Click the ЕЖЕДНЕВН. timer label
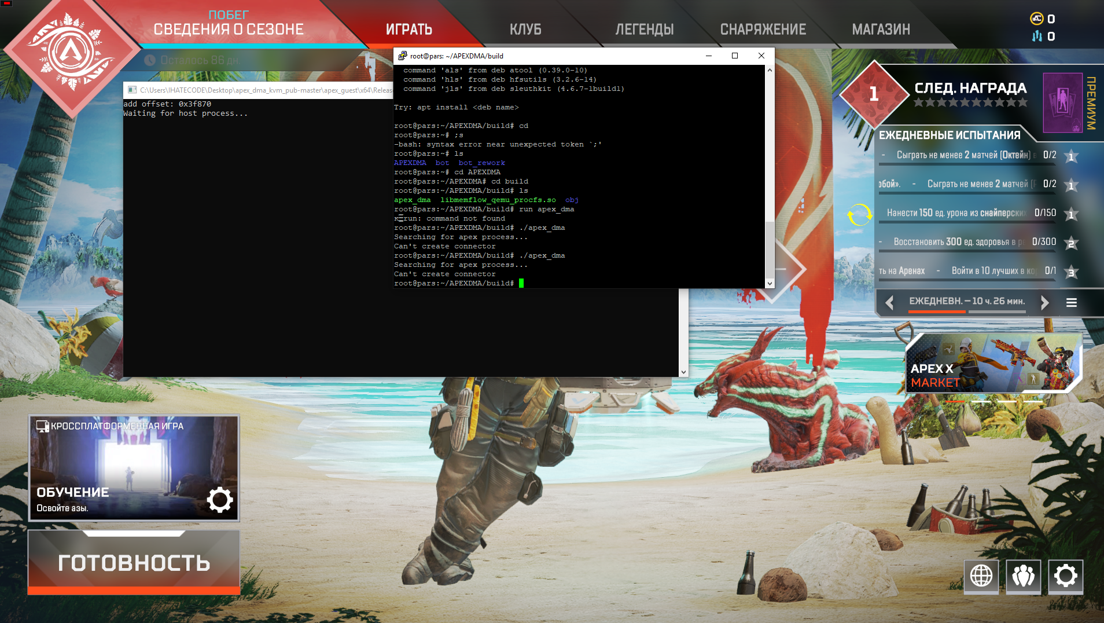 tap(967, 301)
